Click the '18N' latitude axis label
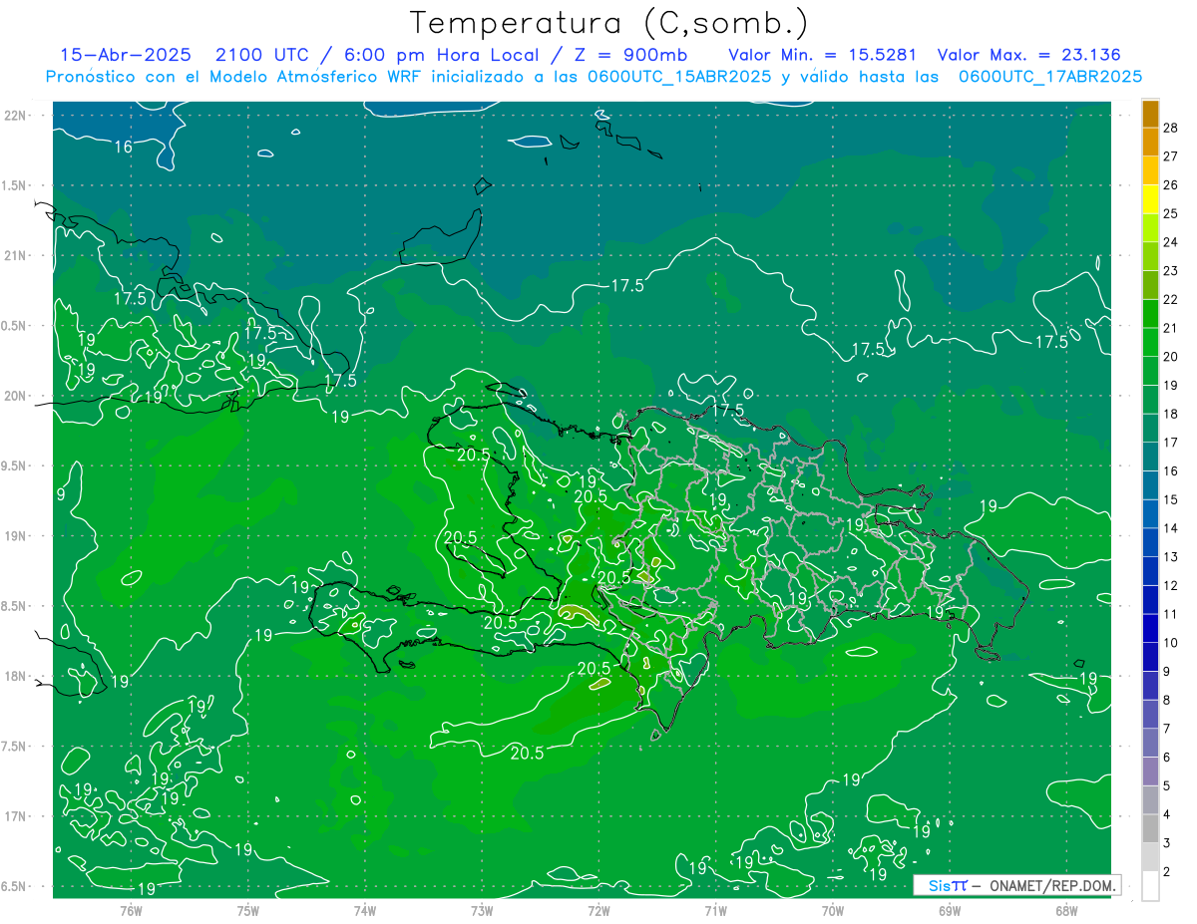This screenshot has width=1197, height=924. pyautogui.click(x=17, y=676)
